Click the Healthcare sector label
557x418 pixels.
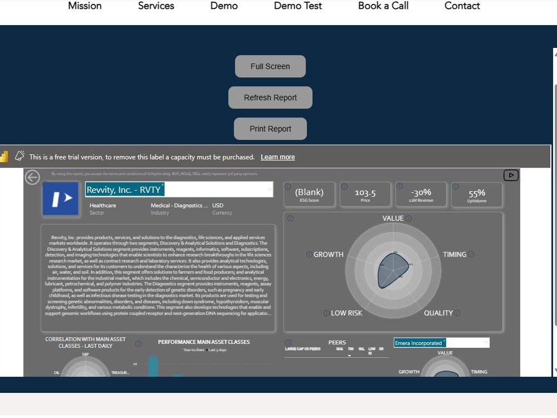tap(102, 206)
